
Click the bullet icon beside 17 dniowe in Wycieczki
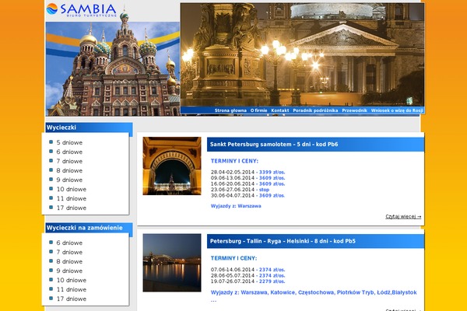(x=51, y=207)
